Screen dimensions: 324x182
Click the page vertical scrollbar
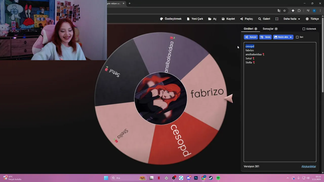tap(323, 54)
